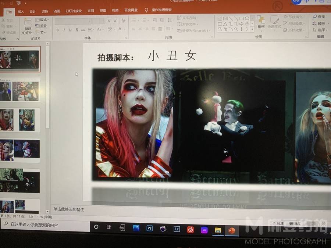This screenshot has width=331, height=248.
Task: Click the Decrease Font Size icon
Action: pyautogui.click(x=115, y=21)
